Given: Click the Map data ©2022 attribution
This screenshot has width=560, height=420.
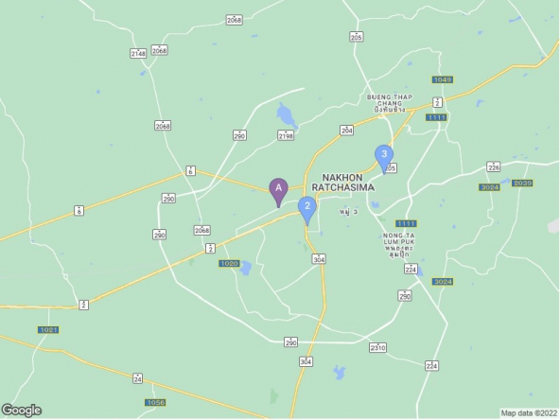Looking at the screenshot, I should coord(530,413).
